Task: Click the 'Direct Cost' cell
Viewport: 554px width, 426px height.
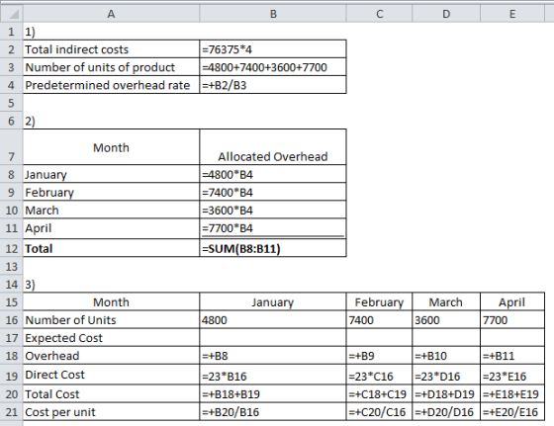Action: 111,375
